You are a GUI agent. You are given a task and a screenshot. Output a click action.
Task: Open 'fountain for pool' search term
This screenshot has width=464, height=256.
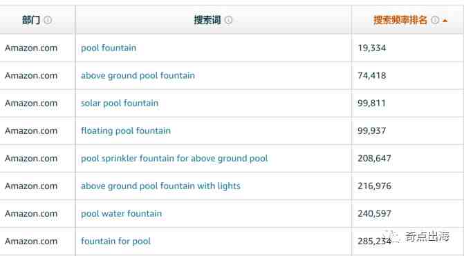[x=115, y=242]
